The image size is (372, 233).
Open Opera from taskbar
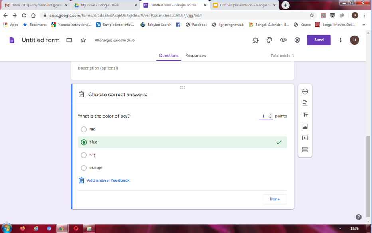[x=76, y=229]
